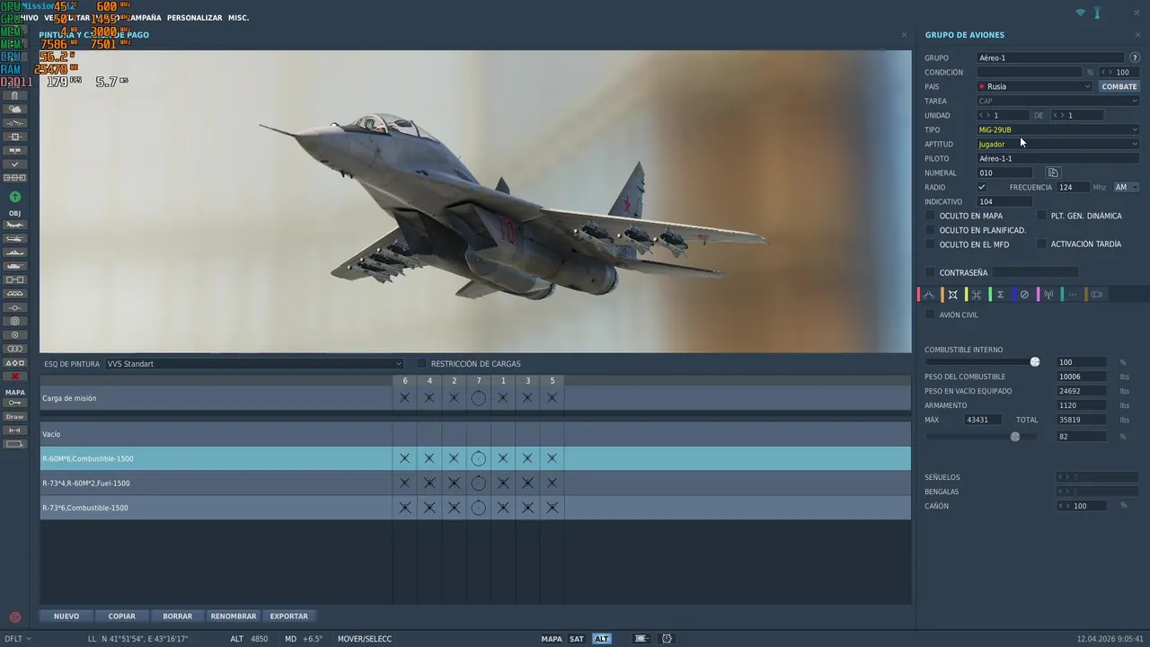Click the clock icon in status bar

(x=667, y=639)
